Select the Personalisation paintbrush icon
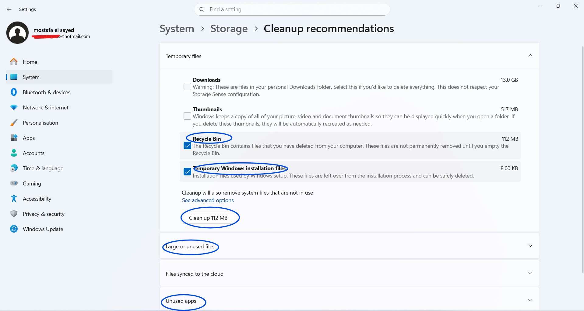The height and width of the screenshot is (311, 584). [14, 123]
